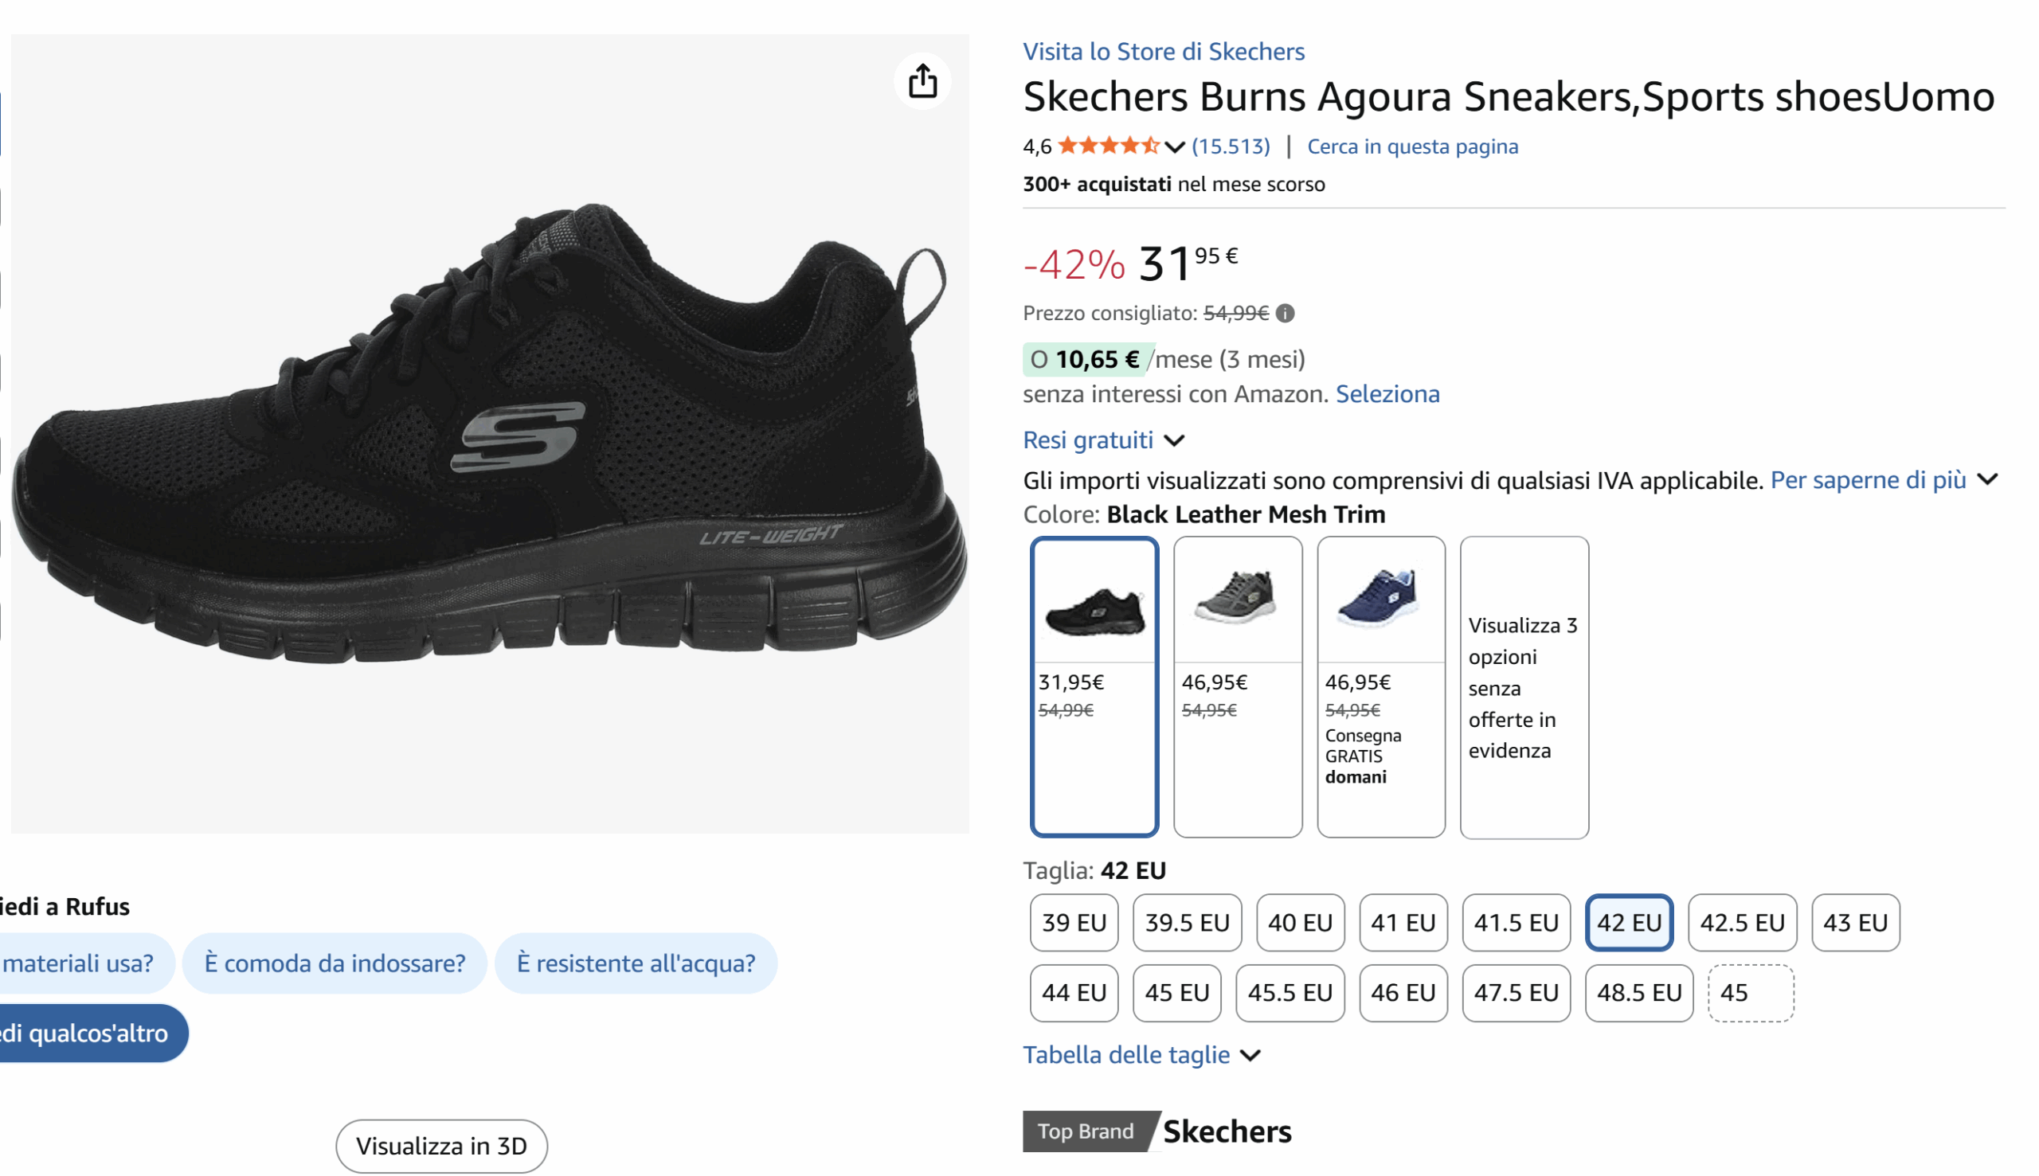Click the 4,6 star rating stars
The image size is (2039, 1176).
pos(1110,147)
